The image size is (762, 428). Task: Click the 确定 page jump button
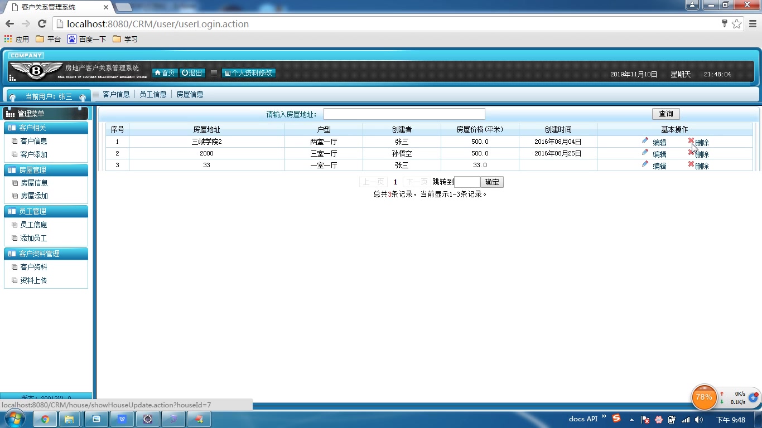click(x=491, y=182)
